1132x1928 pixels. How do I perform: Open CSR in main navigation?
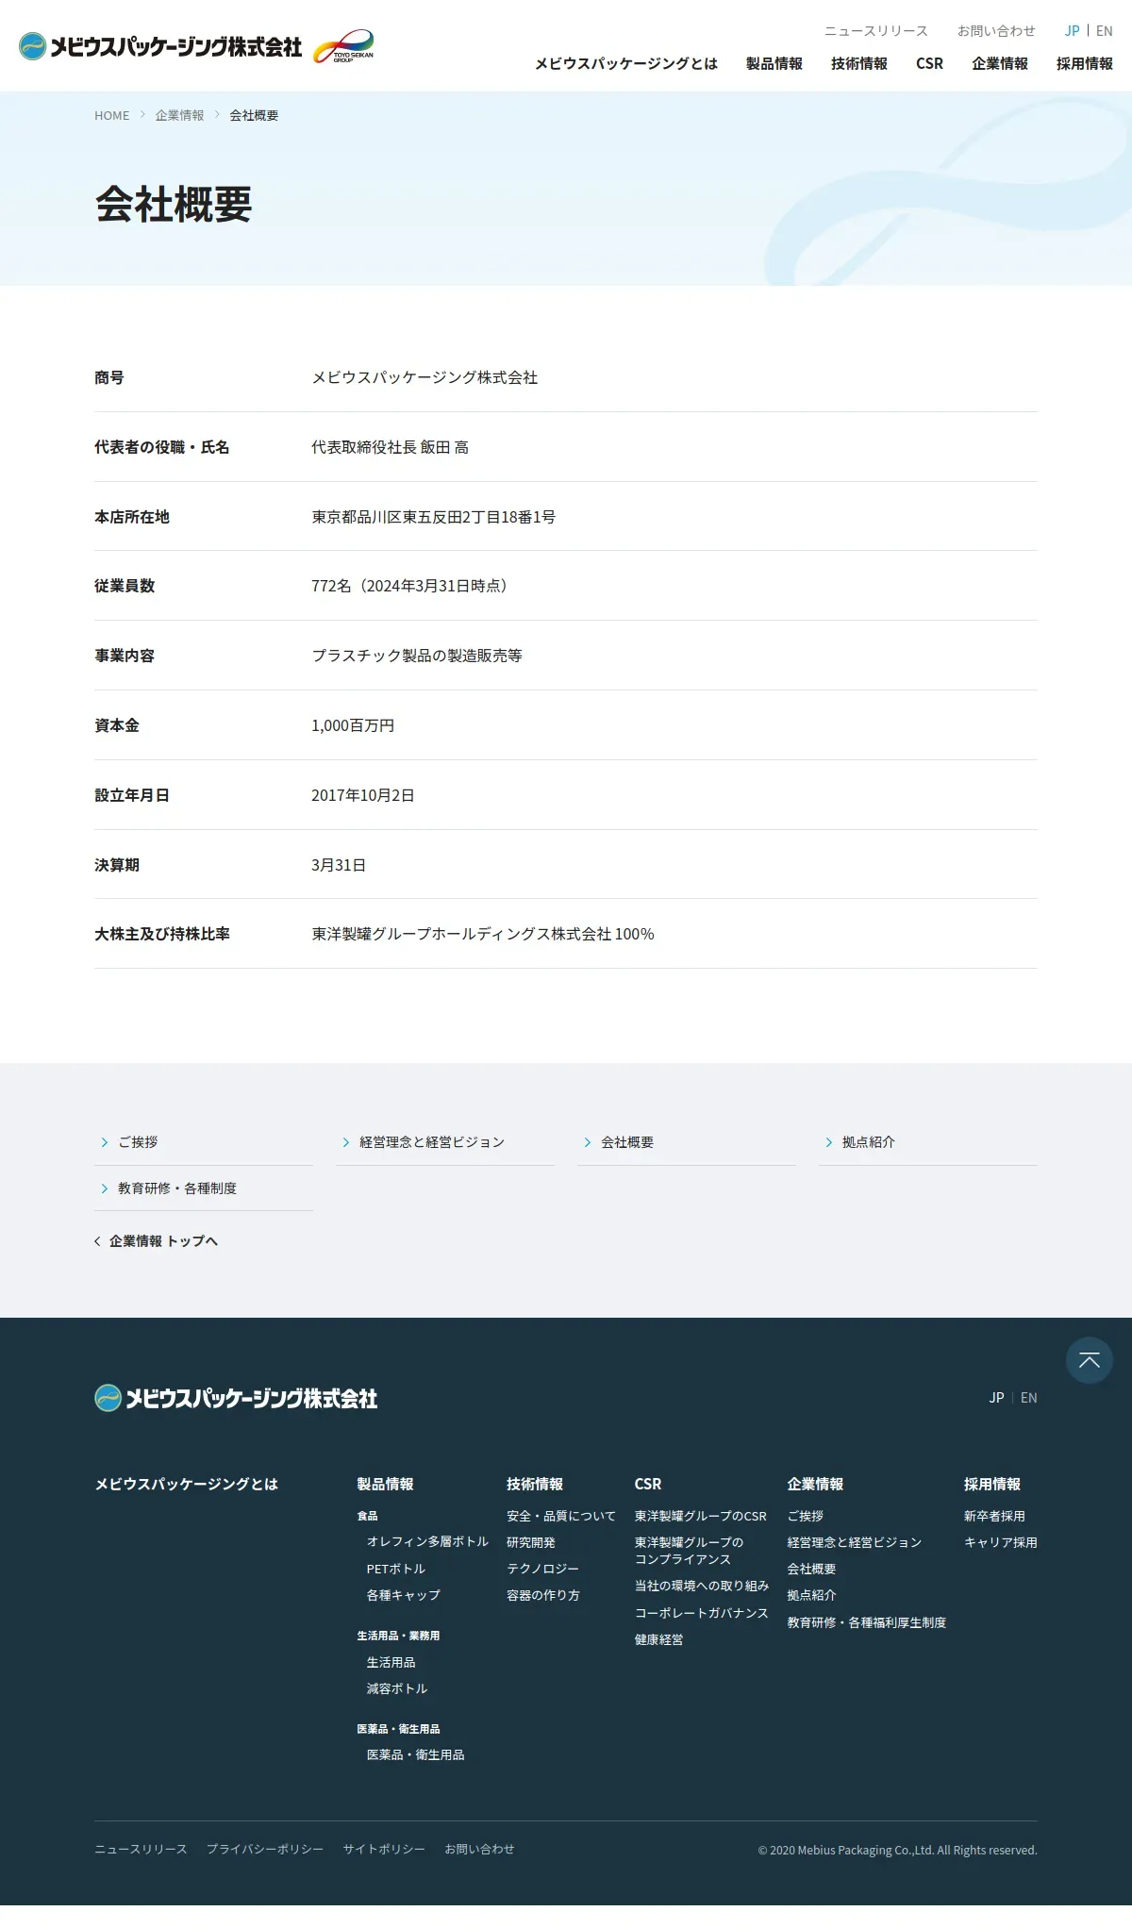929,63
